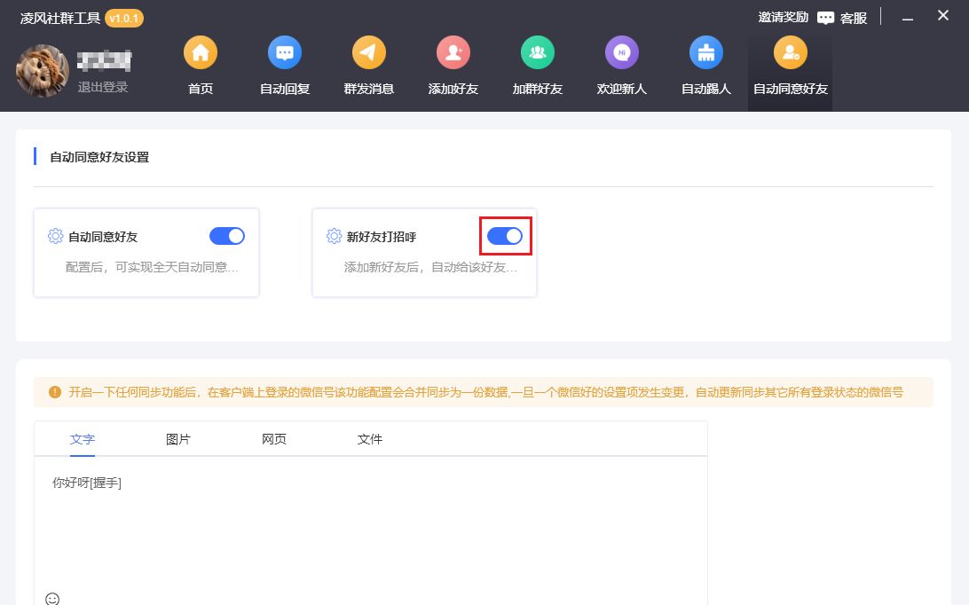Open the 自动回复 auto-reply icon

point(284,52)
